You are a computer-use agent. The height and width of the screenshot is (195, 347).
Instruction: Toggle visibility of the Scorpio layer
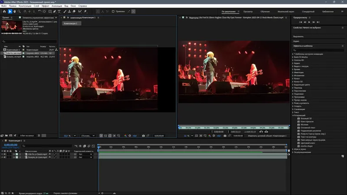click(x=2, y=157)
